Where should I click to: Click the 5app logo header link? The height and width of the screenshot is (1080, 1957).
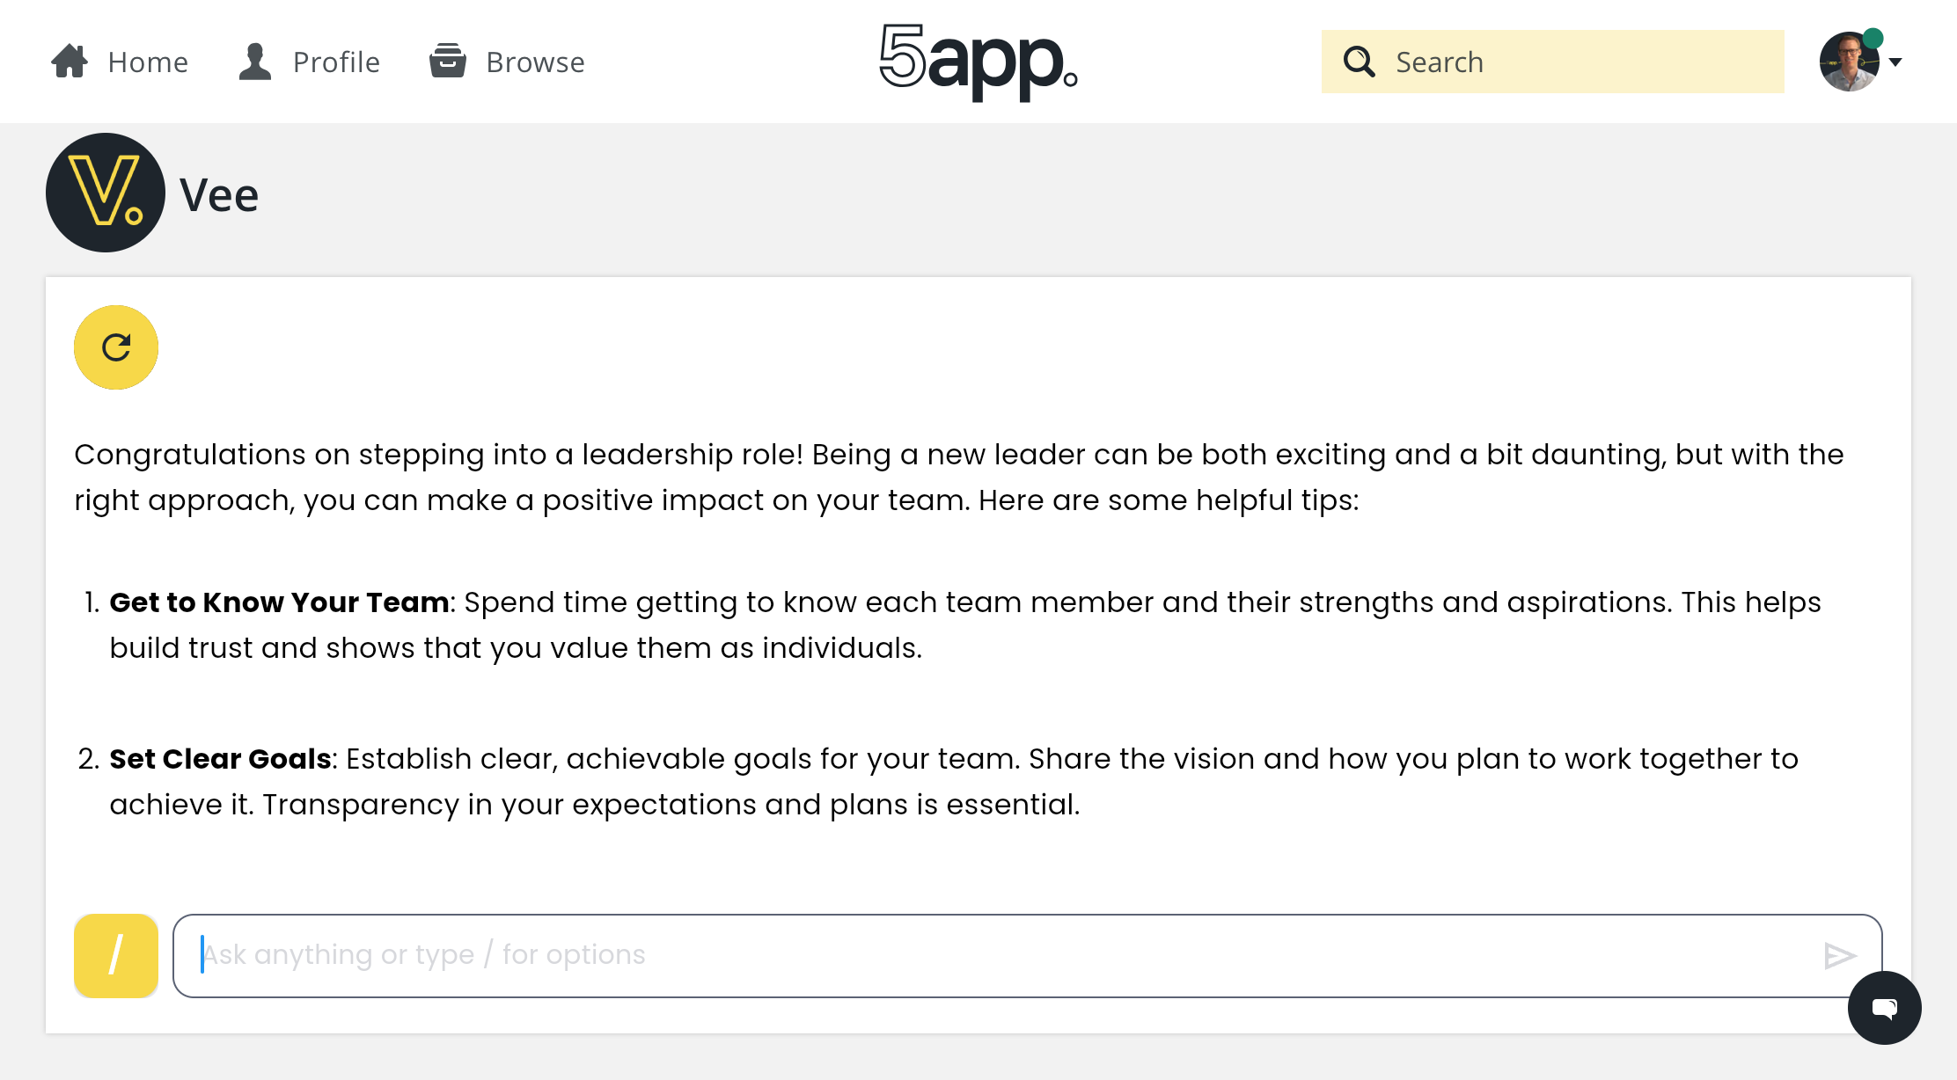[x=978, y=62]
